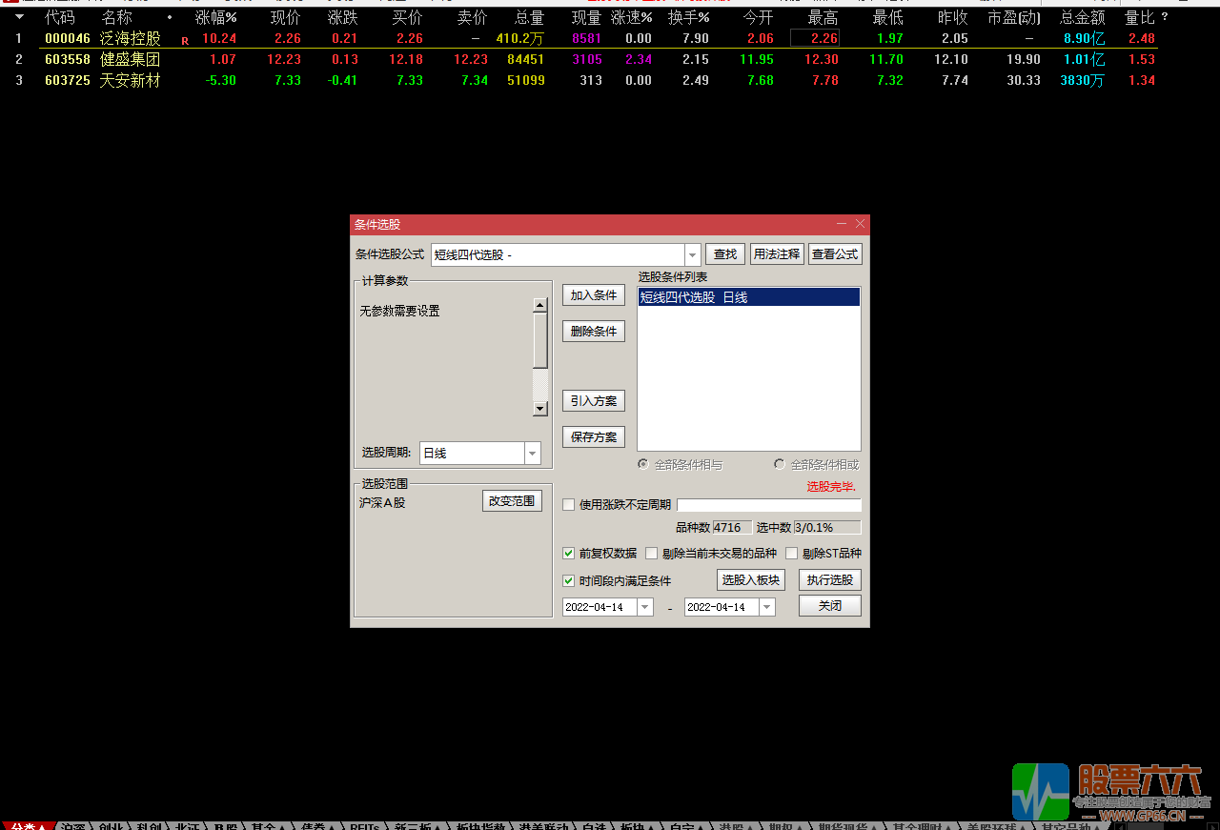Click the 品种数 4716 value box

coord(732,527)
